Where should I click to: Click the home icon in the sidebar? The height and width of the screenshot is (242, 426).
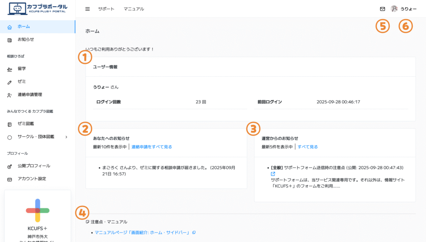[10, 27]
